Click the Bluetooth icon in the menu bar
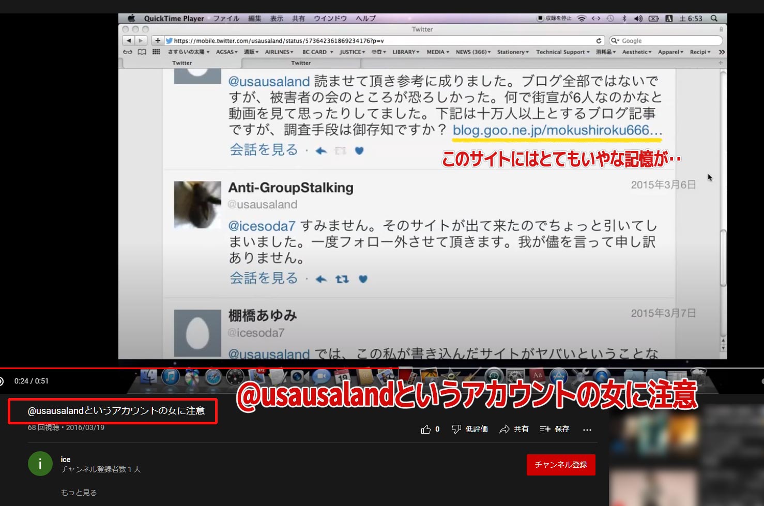The height and width of the screenshot is (506, 764). coord(624,18)
